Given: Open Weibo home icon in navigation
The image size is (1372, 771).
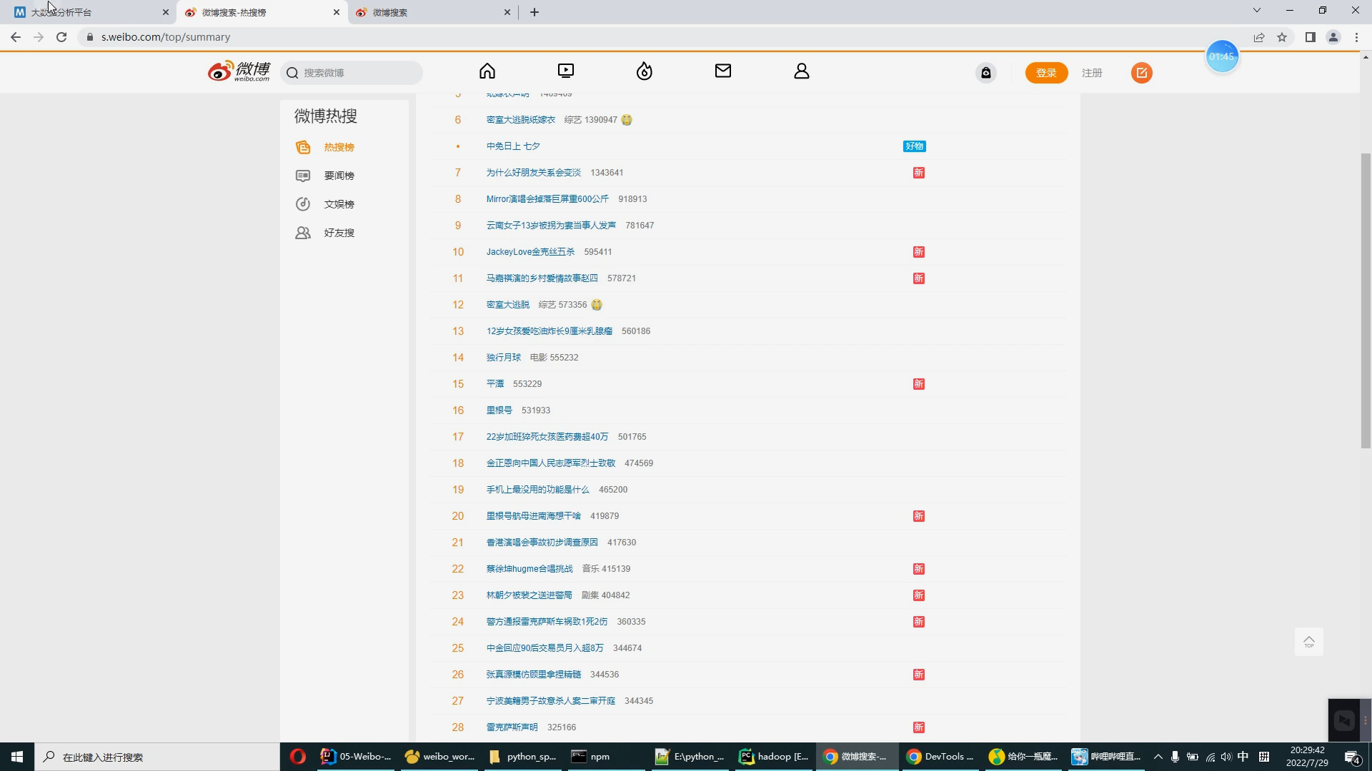Looking at the screenshot, I should click(487, 71).
